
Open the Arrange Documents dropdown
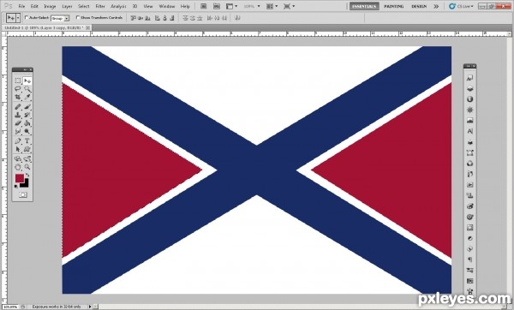click(x=272, y=6)
